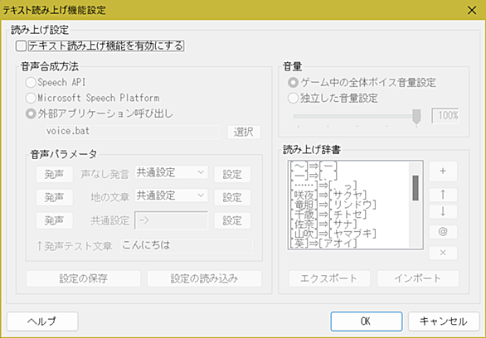The image size is (486, 338).
Task: Add dictionary entry with the plus icon
Action: tap(443, 171)
